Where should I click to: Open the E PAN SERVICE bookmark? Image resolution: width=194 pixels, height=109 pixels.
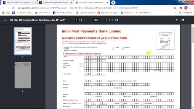coord(143,13)
